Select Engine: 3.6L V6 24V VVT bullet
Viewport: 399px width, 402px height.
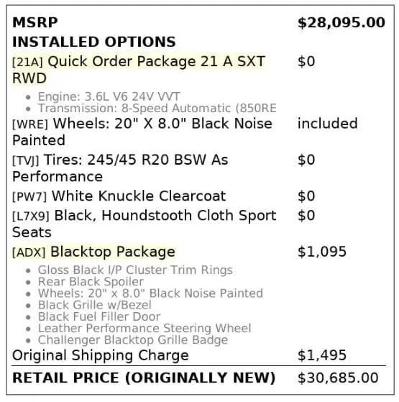coord(109,97)
